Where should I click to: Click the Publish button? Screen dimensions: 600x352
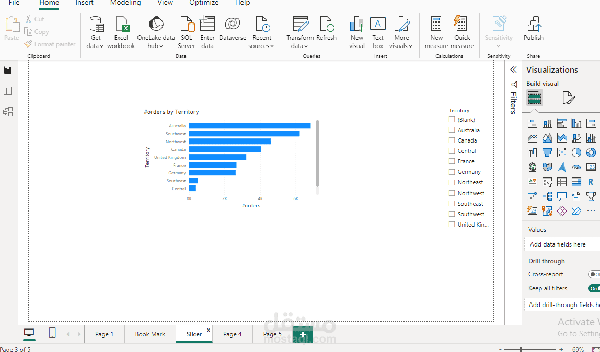tap(534, 28)
